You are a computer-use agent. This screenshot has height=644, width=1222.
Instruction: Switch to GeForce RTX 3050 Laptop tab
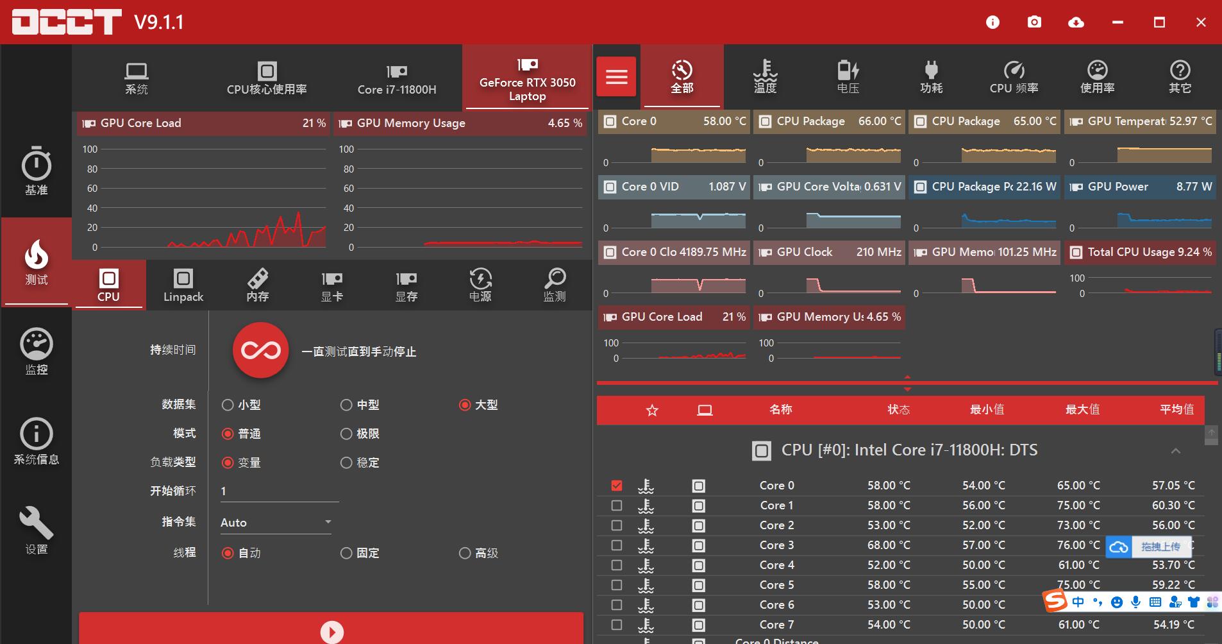click(528, 79)
